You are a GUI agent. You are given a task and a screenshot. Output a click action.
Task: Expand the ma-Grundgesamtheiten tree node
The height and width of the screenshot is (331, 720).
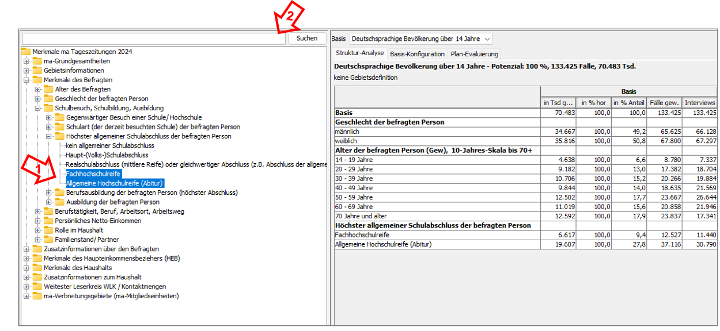[x=26, y=61]
